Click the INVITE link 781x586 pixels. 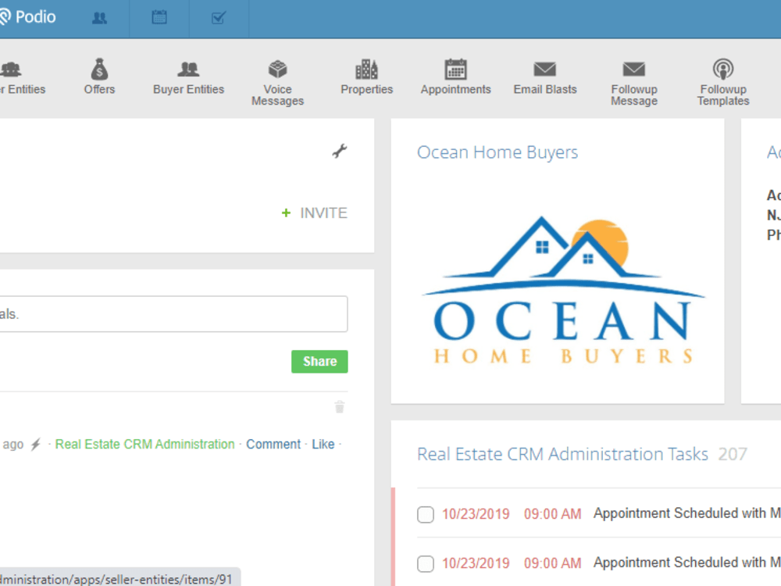tap(323, 213)
